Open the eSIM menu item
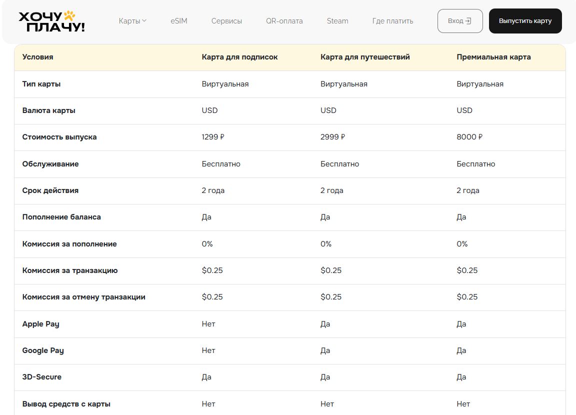 [179, 21]
